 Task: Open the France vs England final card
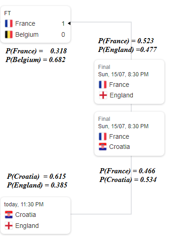(129, 82)
